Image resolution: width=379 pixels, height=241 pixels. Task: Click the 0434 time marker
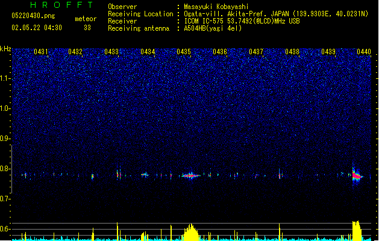click(148, 52)
